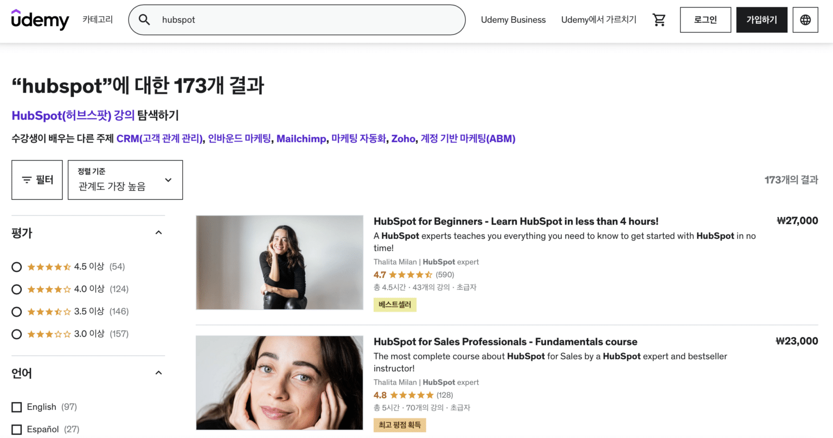833x438 pixels.
Task: Open the 마케팅 자동화 topic link
Action: tap(359, 138)
